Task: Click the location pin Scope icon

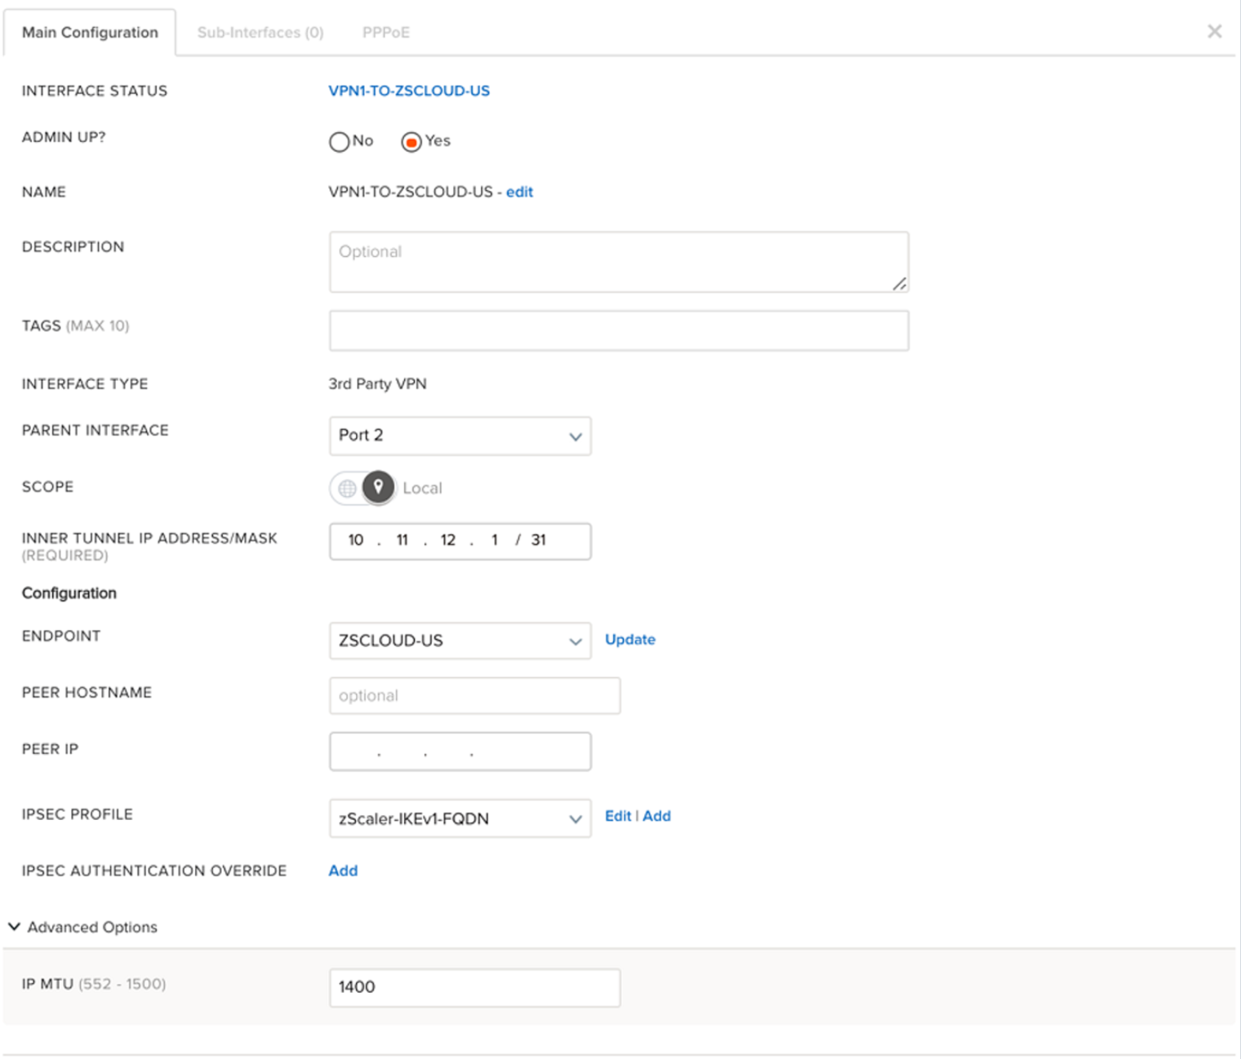Action: (x=378, y=487)
